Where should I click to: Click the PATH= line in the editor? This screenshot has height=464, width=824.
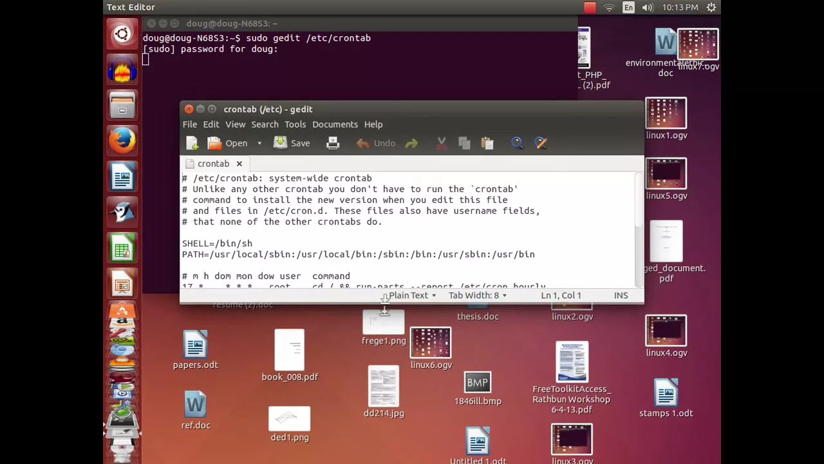click(x=358, y=255)
